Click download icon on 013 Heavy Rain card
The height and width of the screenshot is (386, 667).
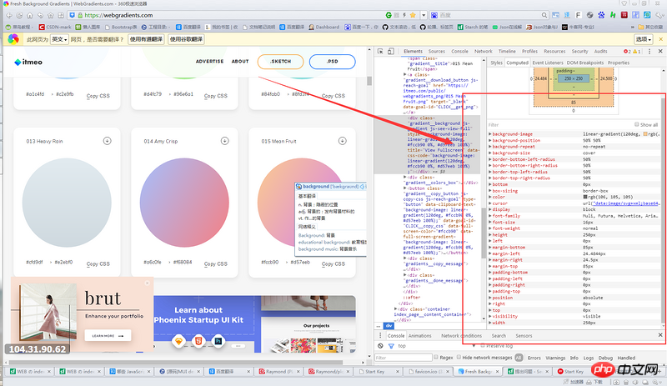click(x=108, y=141)
